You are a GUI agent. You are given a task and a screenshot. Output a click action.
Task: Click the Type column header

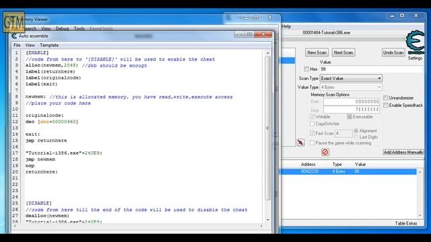337,164
